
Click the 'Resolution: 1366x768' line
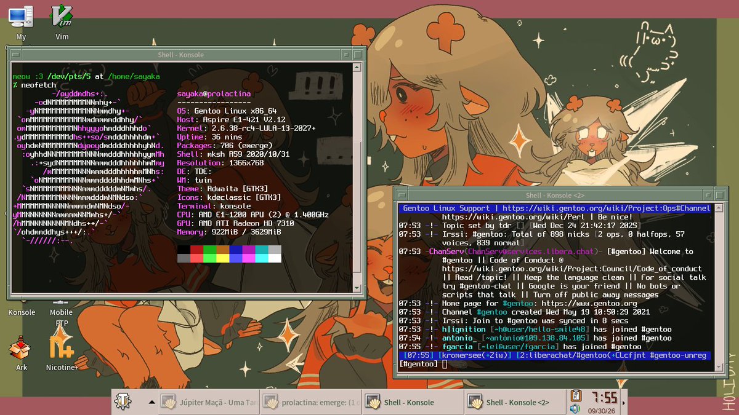[220, 162]
